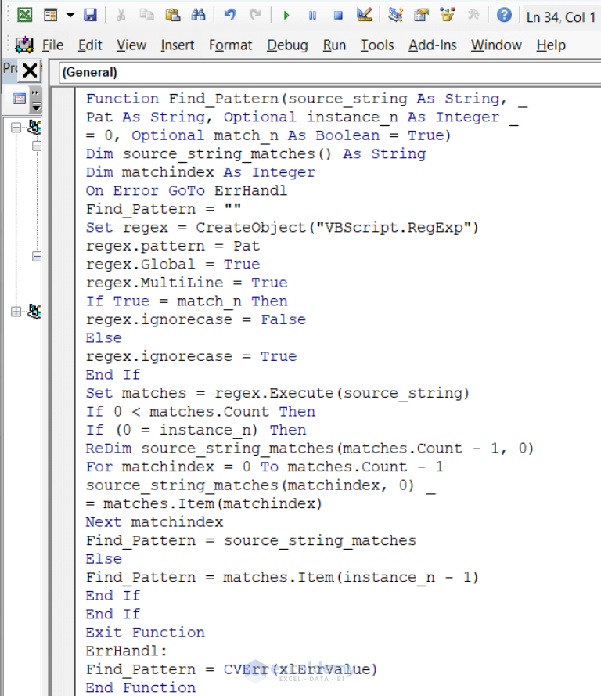Open the (General) object dropdown
Image resolution: width=601 pixels, height=696 pixels.
[330, 72]
